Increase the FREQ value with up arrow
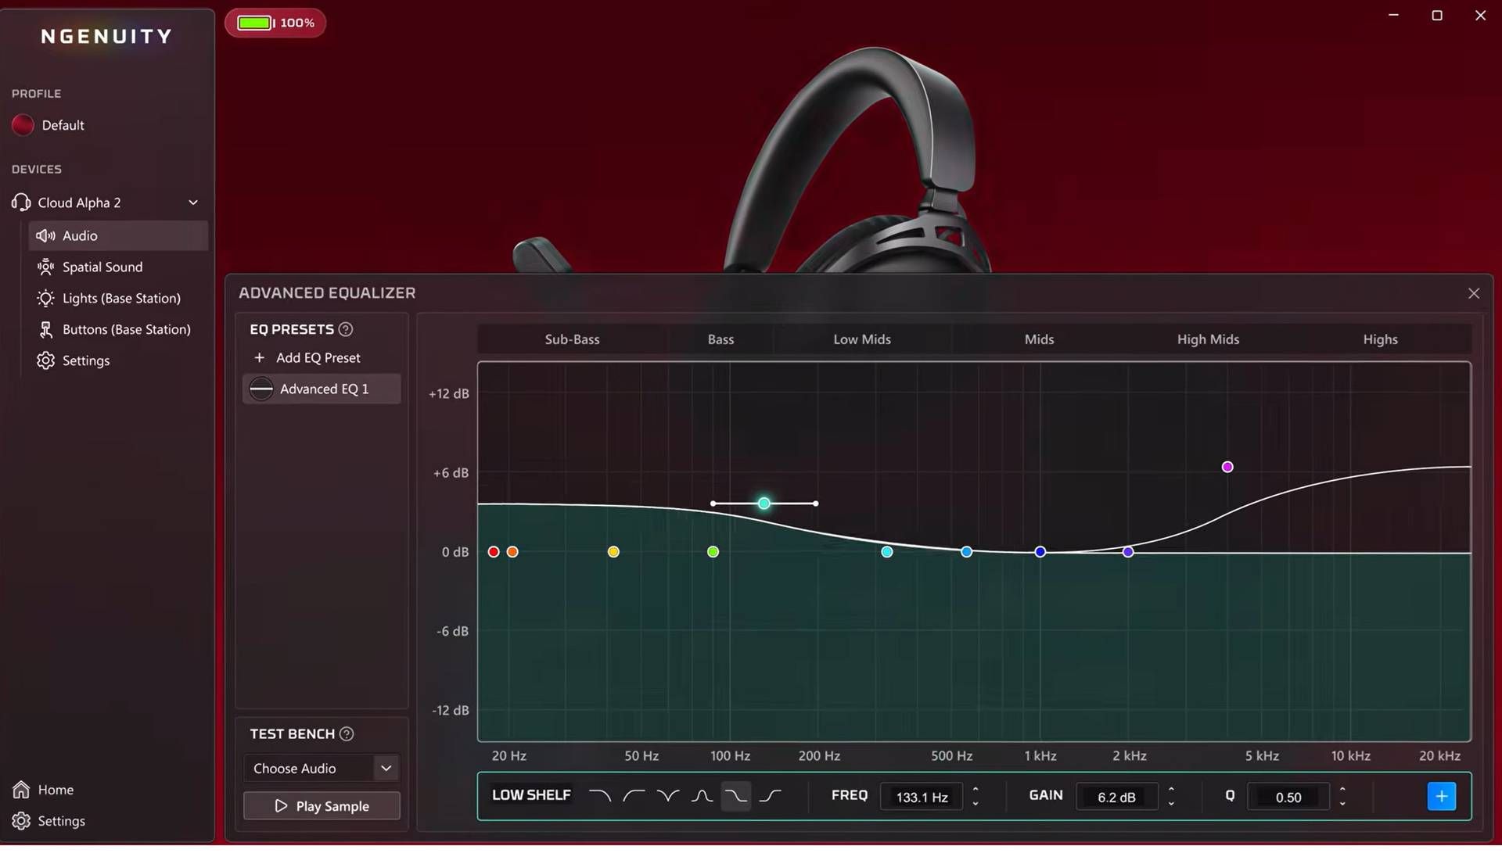 (x=976, y=789)
